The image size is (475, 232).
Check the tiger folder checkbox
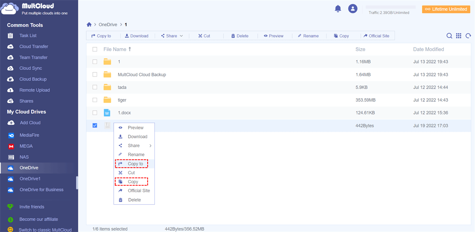click(95, 100)
